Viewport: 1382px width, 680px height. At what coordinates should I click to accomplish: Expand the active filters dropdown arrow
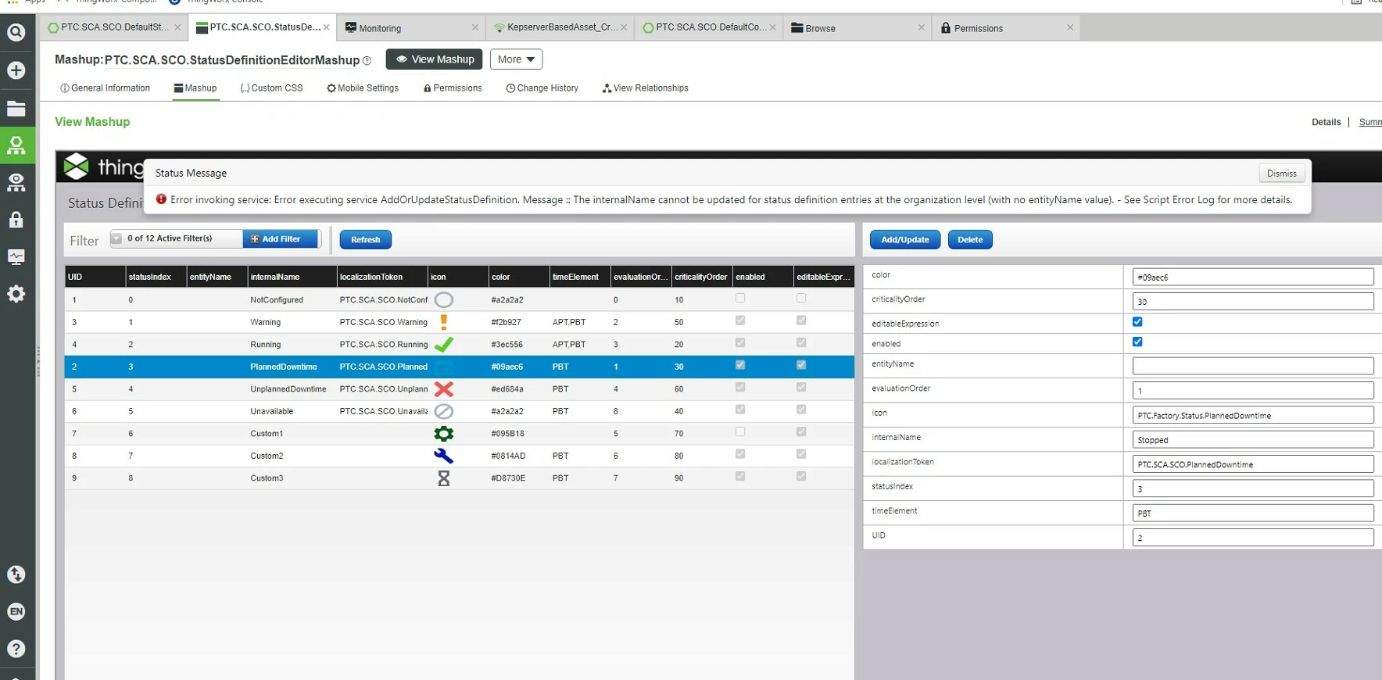tap(116, 238)
